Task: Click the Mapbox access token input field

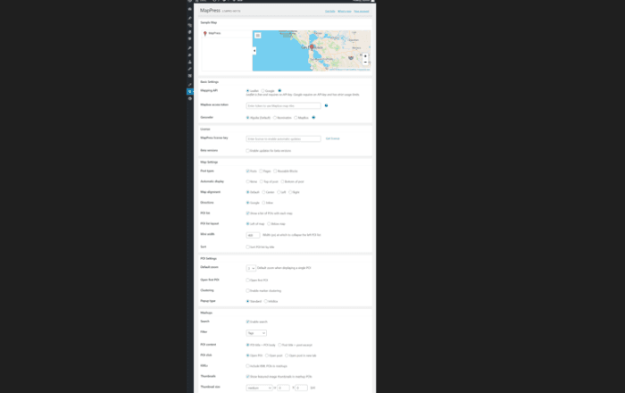Action: pos(283,105)
